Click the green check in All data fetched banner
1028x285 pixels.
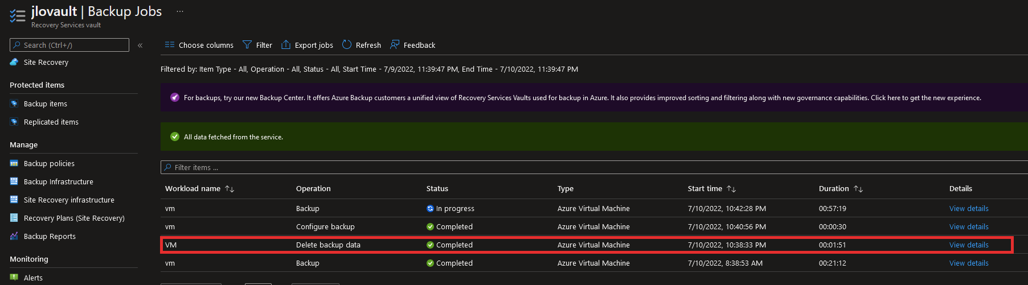point(175,137)
